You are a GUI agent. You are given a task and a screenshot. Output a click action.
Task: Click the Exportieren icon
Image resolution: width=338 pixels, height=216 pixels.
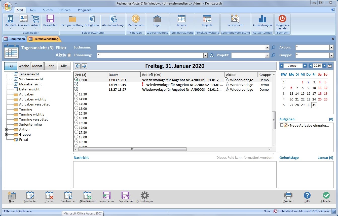[125, 196]
